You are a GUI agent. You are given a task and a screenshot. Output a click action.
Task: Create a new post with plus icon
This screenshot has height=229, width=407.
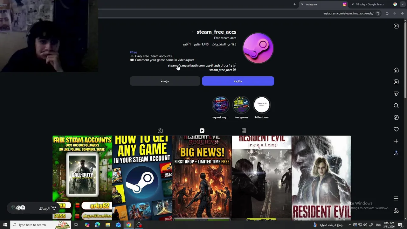(396, 141)
